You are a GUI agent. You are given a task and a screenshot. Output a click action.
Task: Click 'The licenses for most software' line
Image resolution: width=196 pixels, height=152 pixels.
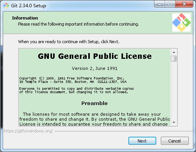pyautogui.click(x=92, y=114)
